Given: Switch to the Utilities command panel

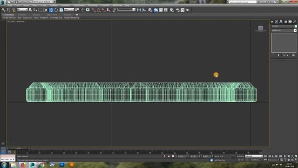Looking at the screenshot, I should (x=295, y=22).
